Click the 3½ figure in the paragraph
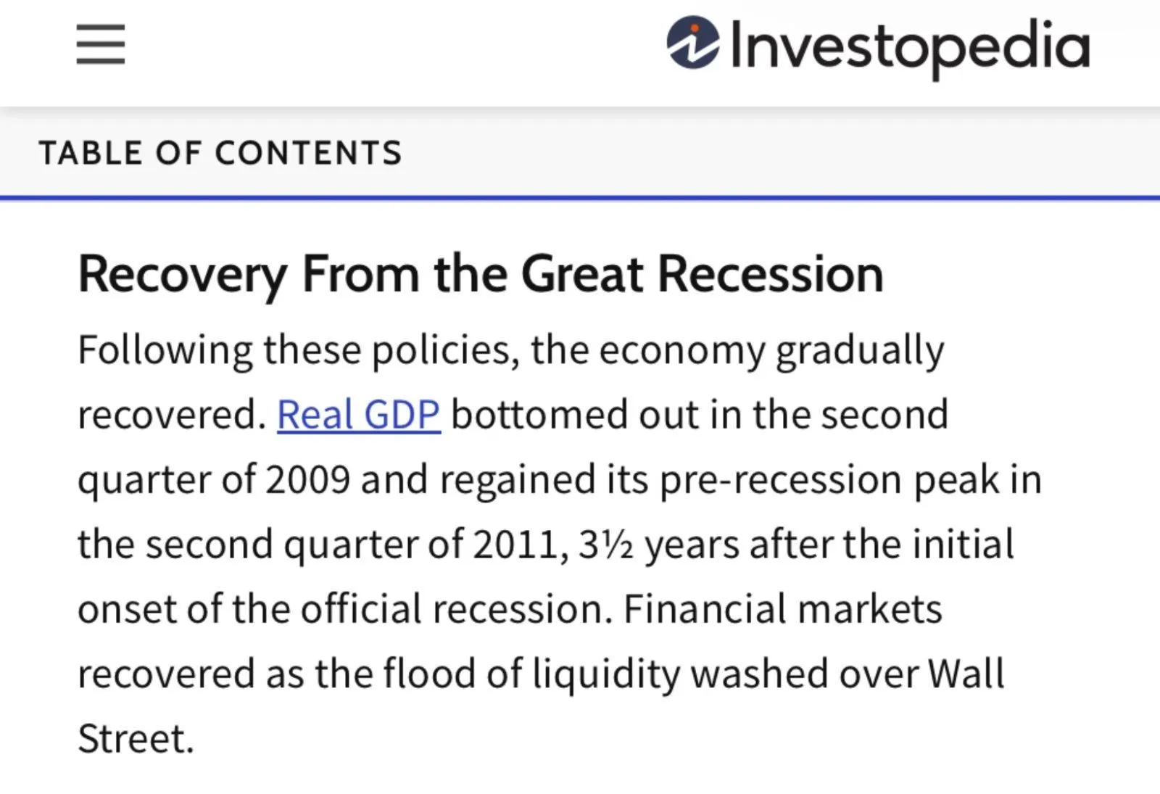The height and width of the screenshot is (794, 1160). [606, 545]
